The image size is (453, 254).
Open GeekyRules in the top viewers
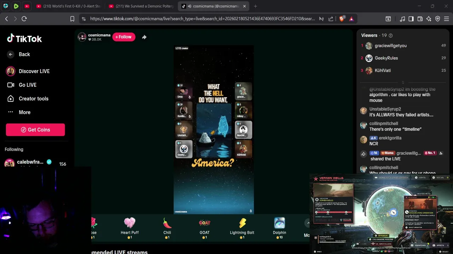(x=386, y=58)
